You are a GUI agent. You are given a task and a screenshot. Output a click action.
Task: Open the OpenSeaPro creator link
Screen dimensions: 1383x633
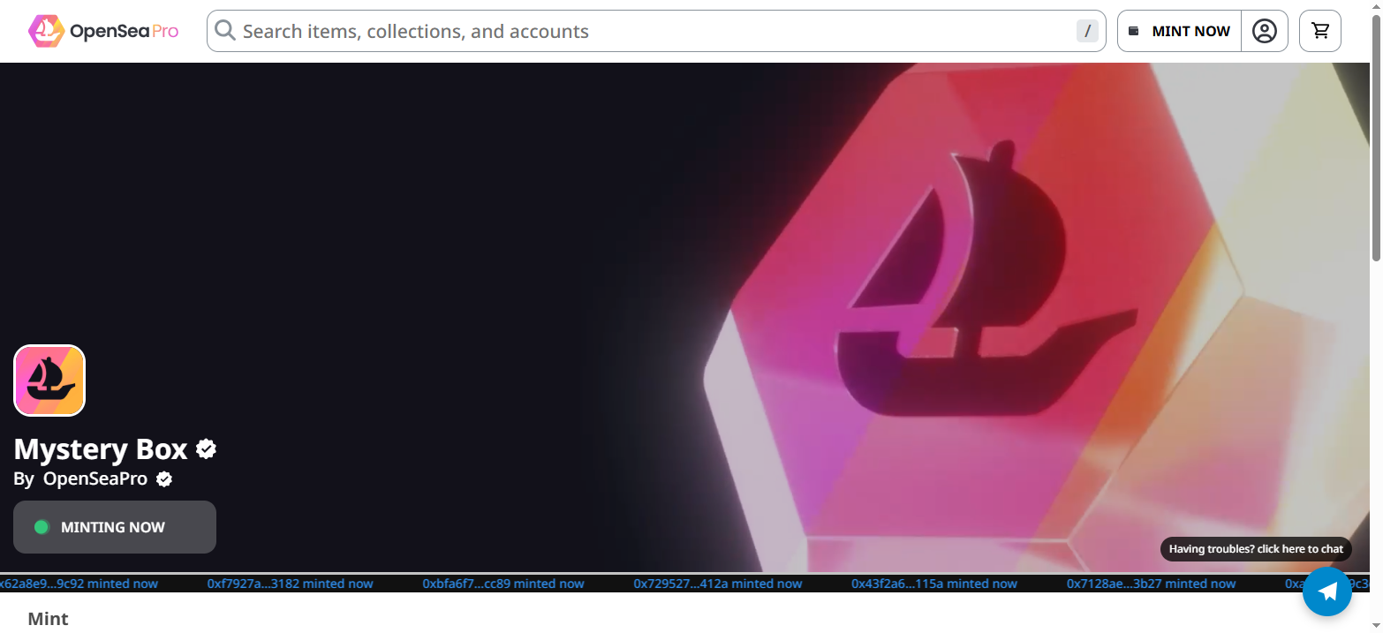95,479
